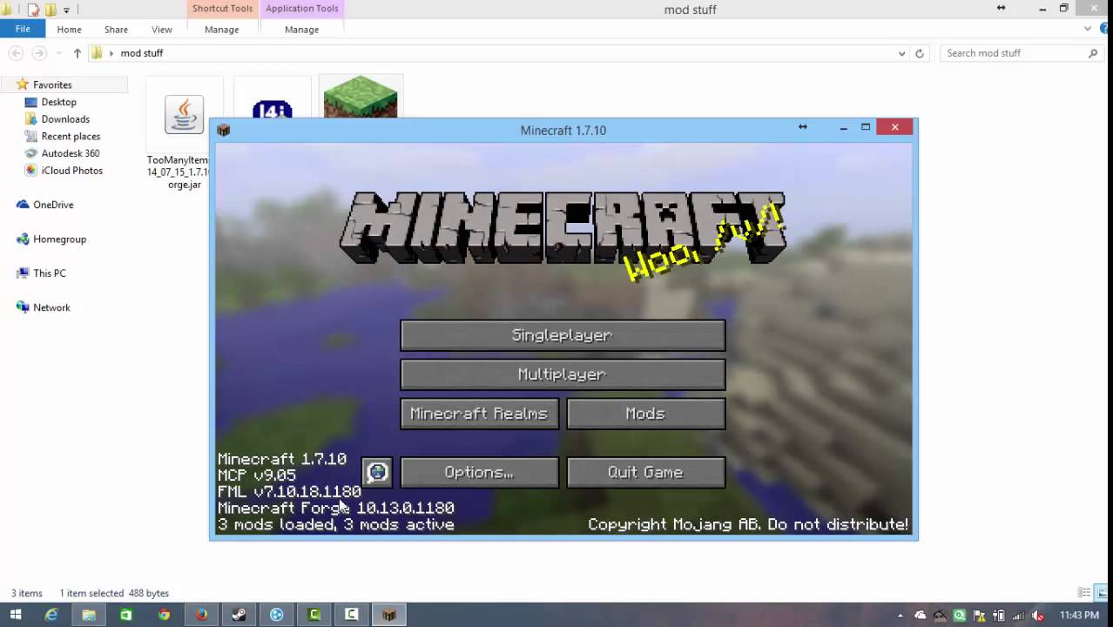Select This PC in navigation pane
The height and width of the screenshot is (627, 1113).
click(x=49, y=273)
